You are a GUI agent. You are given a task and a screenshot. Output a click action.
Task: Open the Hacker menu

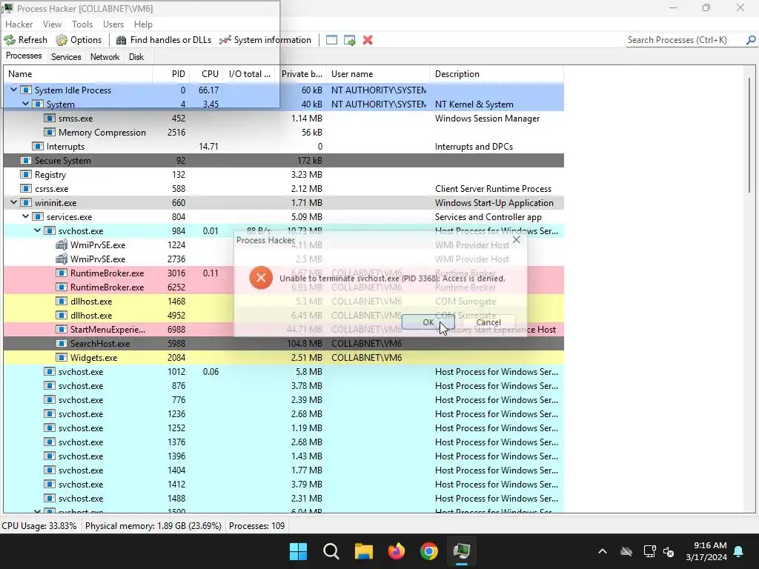tap(19, 24)
